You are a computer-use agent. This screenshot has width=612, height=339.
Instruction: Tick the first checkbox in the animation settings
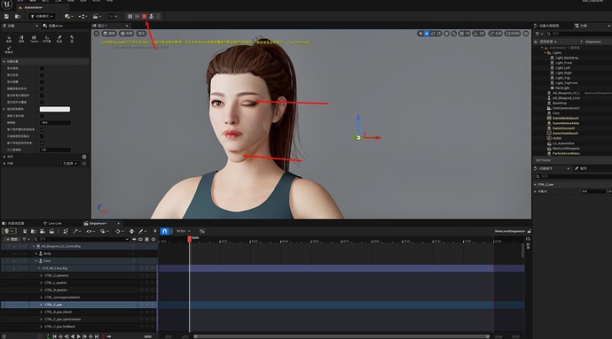click(42, 68)
